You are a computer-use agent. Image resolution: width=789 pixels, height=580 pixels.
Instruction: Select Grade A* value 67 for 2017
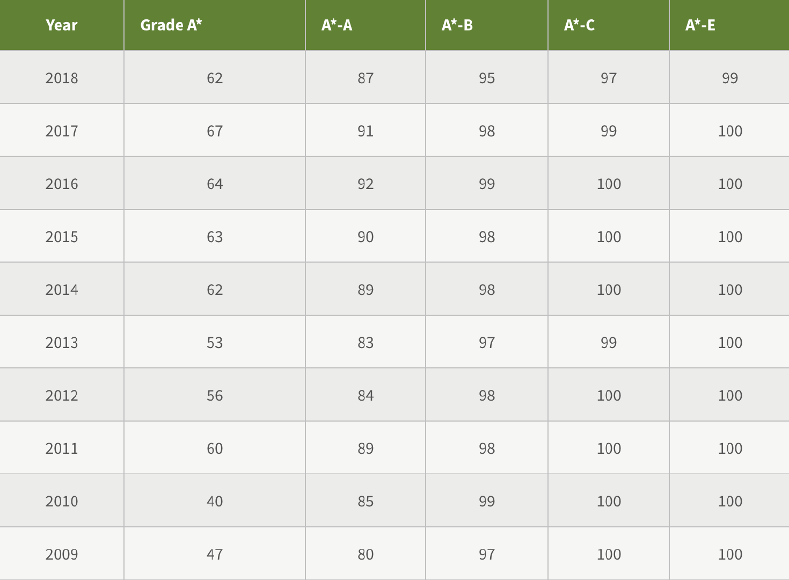[215, 131]
